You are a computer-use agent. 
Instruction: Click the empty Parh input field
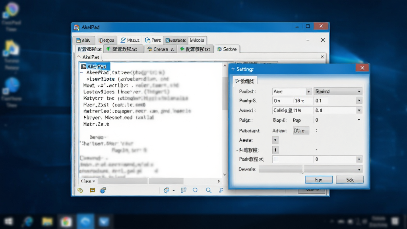(x=293, y=159)
